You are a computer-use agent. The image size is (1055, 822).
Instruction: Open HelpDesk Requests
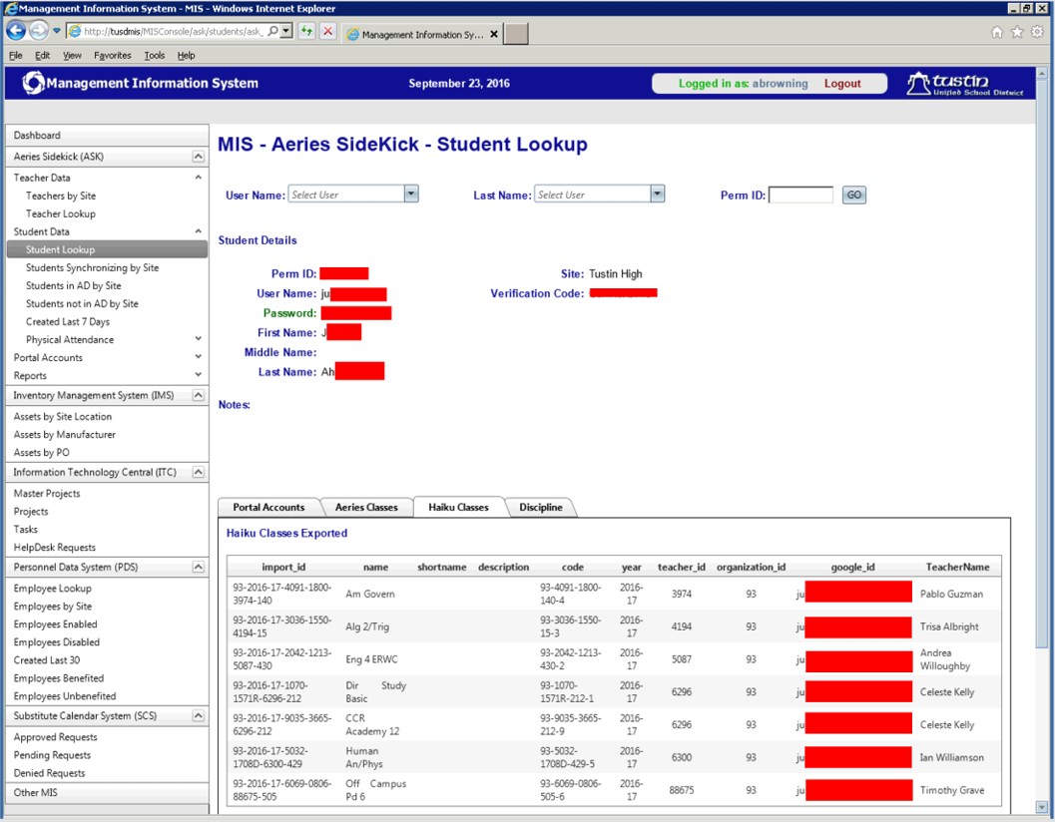point(55,548)
